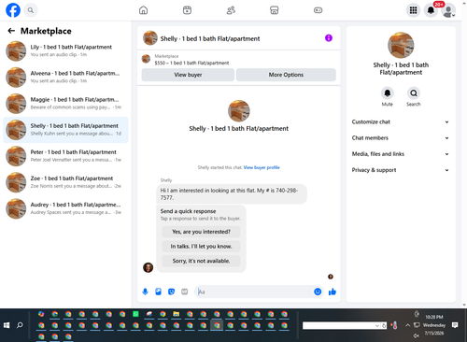Click Shelly's small avatar beside quick responses
This screenshot has height=342, width=467.
148,267
